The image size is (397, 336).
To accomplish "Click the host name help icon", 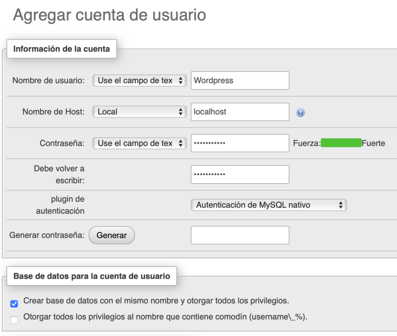I will click(x=300, y=112).
